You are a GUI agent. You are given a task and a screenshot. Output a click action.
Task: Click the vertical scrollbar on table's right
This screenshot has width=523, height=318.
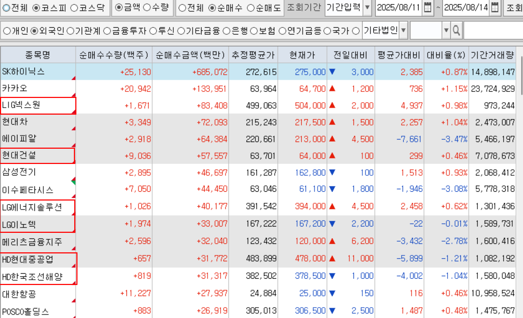pos(521,75)
